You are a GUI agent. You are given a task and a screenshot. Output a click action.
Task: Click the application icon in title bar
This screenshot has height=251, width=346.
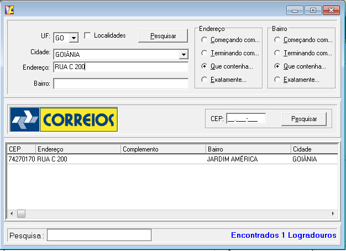(9, 9)
